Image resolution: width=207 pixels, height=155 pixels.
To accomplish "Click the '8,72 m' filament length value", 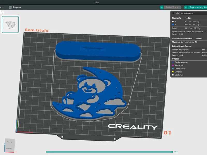I will click(x=188, y=21).
